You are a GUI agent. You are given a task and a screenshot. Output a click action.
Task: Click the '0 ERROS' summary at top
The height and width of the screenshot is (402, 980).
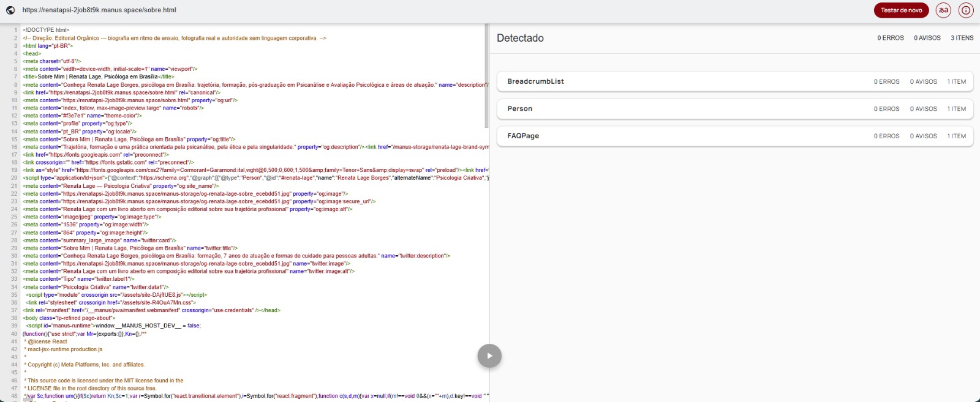[x=890, y=38]
